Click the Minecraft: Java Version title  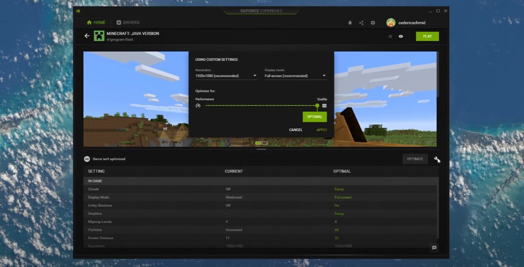133,33
